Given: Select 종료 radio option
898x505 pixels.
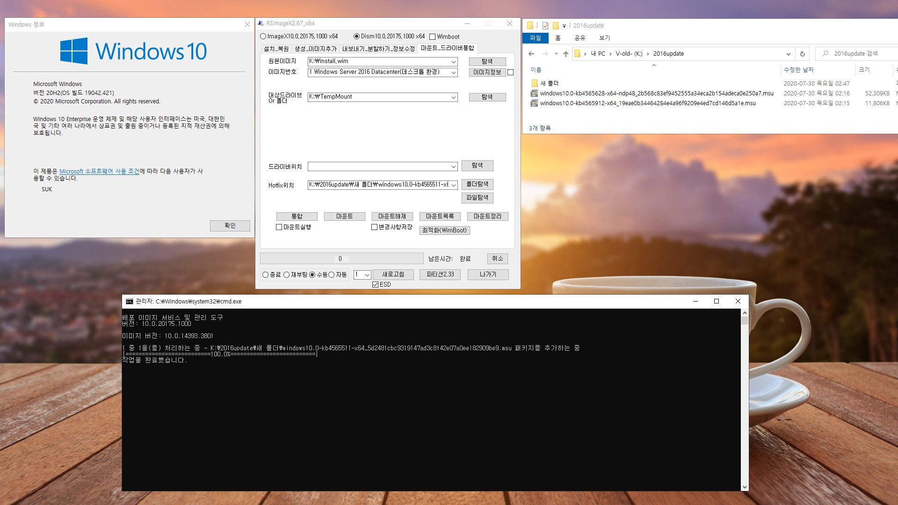Looking at the screenshot, I should coord(266,275).
